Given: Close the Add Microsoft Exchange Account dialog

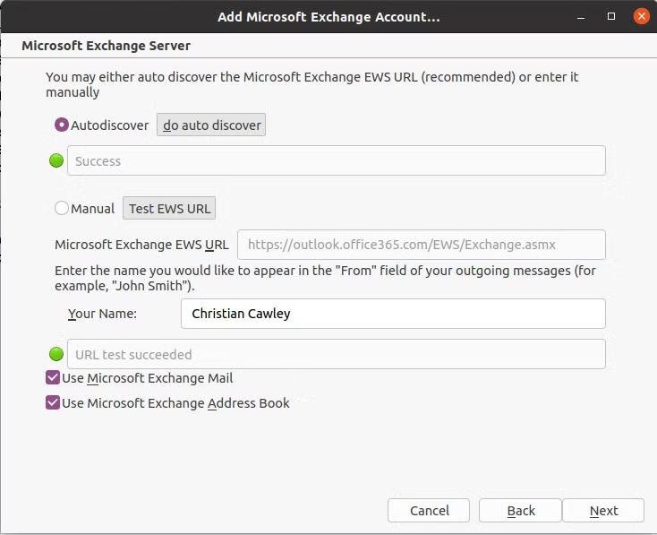Looking at the screenshot, I should [642, 16].
